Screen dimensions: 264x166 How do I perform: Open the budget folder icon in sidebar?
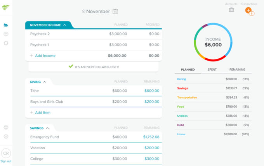click(6, 25)
